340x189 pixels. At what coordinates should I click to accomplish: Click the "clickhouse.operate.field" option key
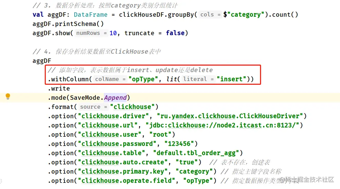(127, 181)
